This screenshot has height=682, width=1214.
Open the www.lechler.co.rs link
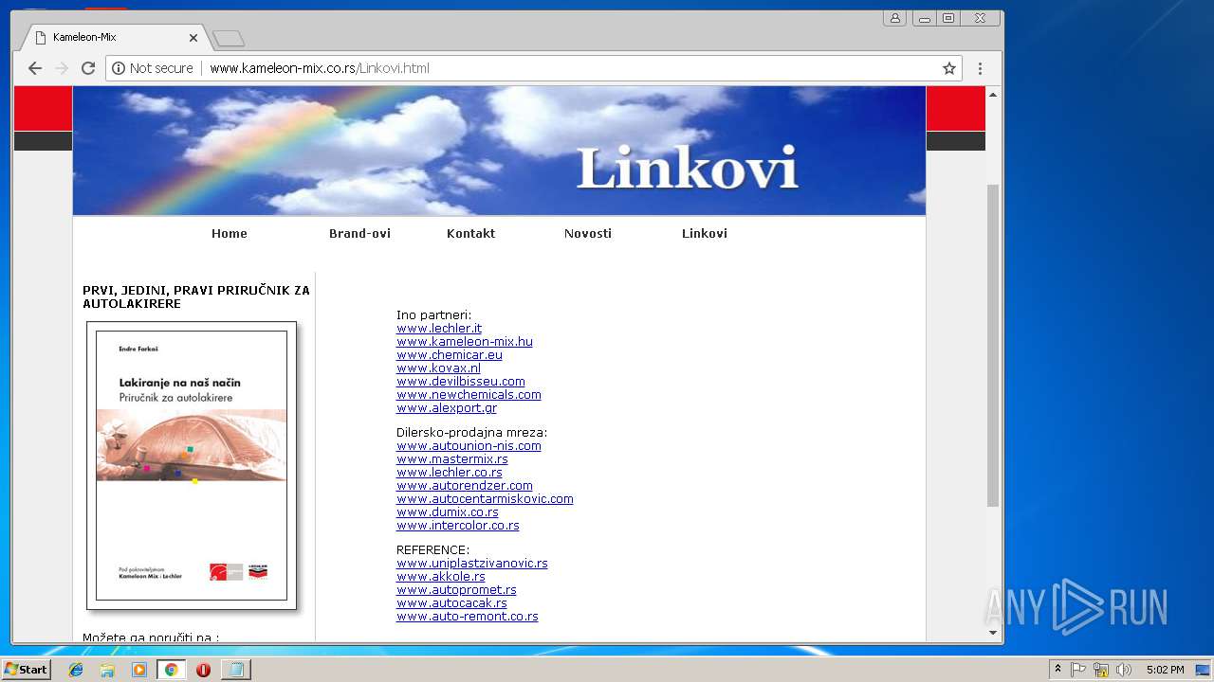tap(450, 473)
